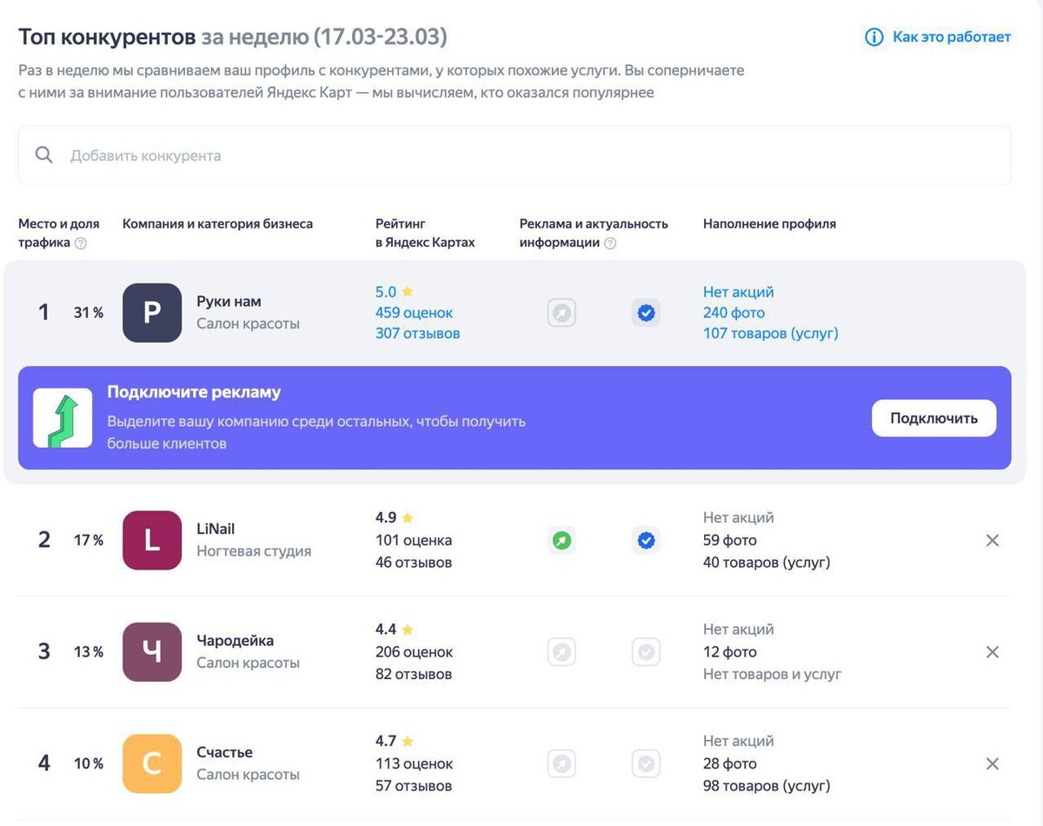Image resolution: width=1043 pixels, height=826 pixels.
Task: Click the 'Компания и категория бизнеса' column header
Action: pos(217,223)
